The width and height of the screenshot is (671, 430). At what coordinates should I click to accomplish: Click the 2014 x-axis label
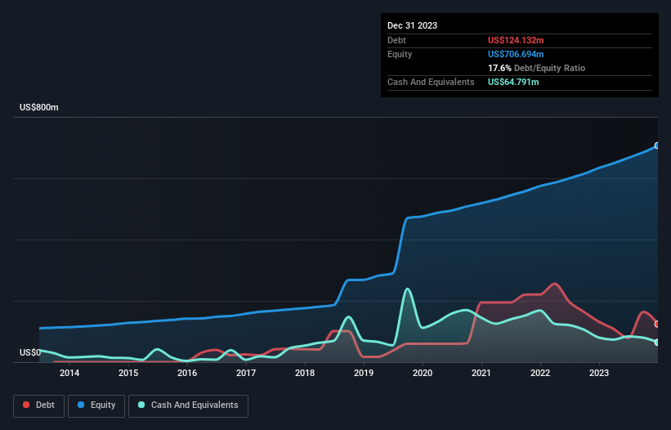(69, 373)
